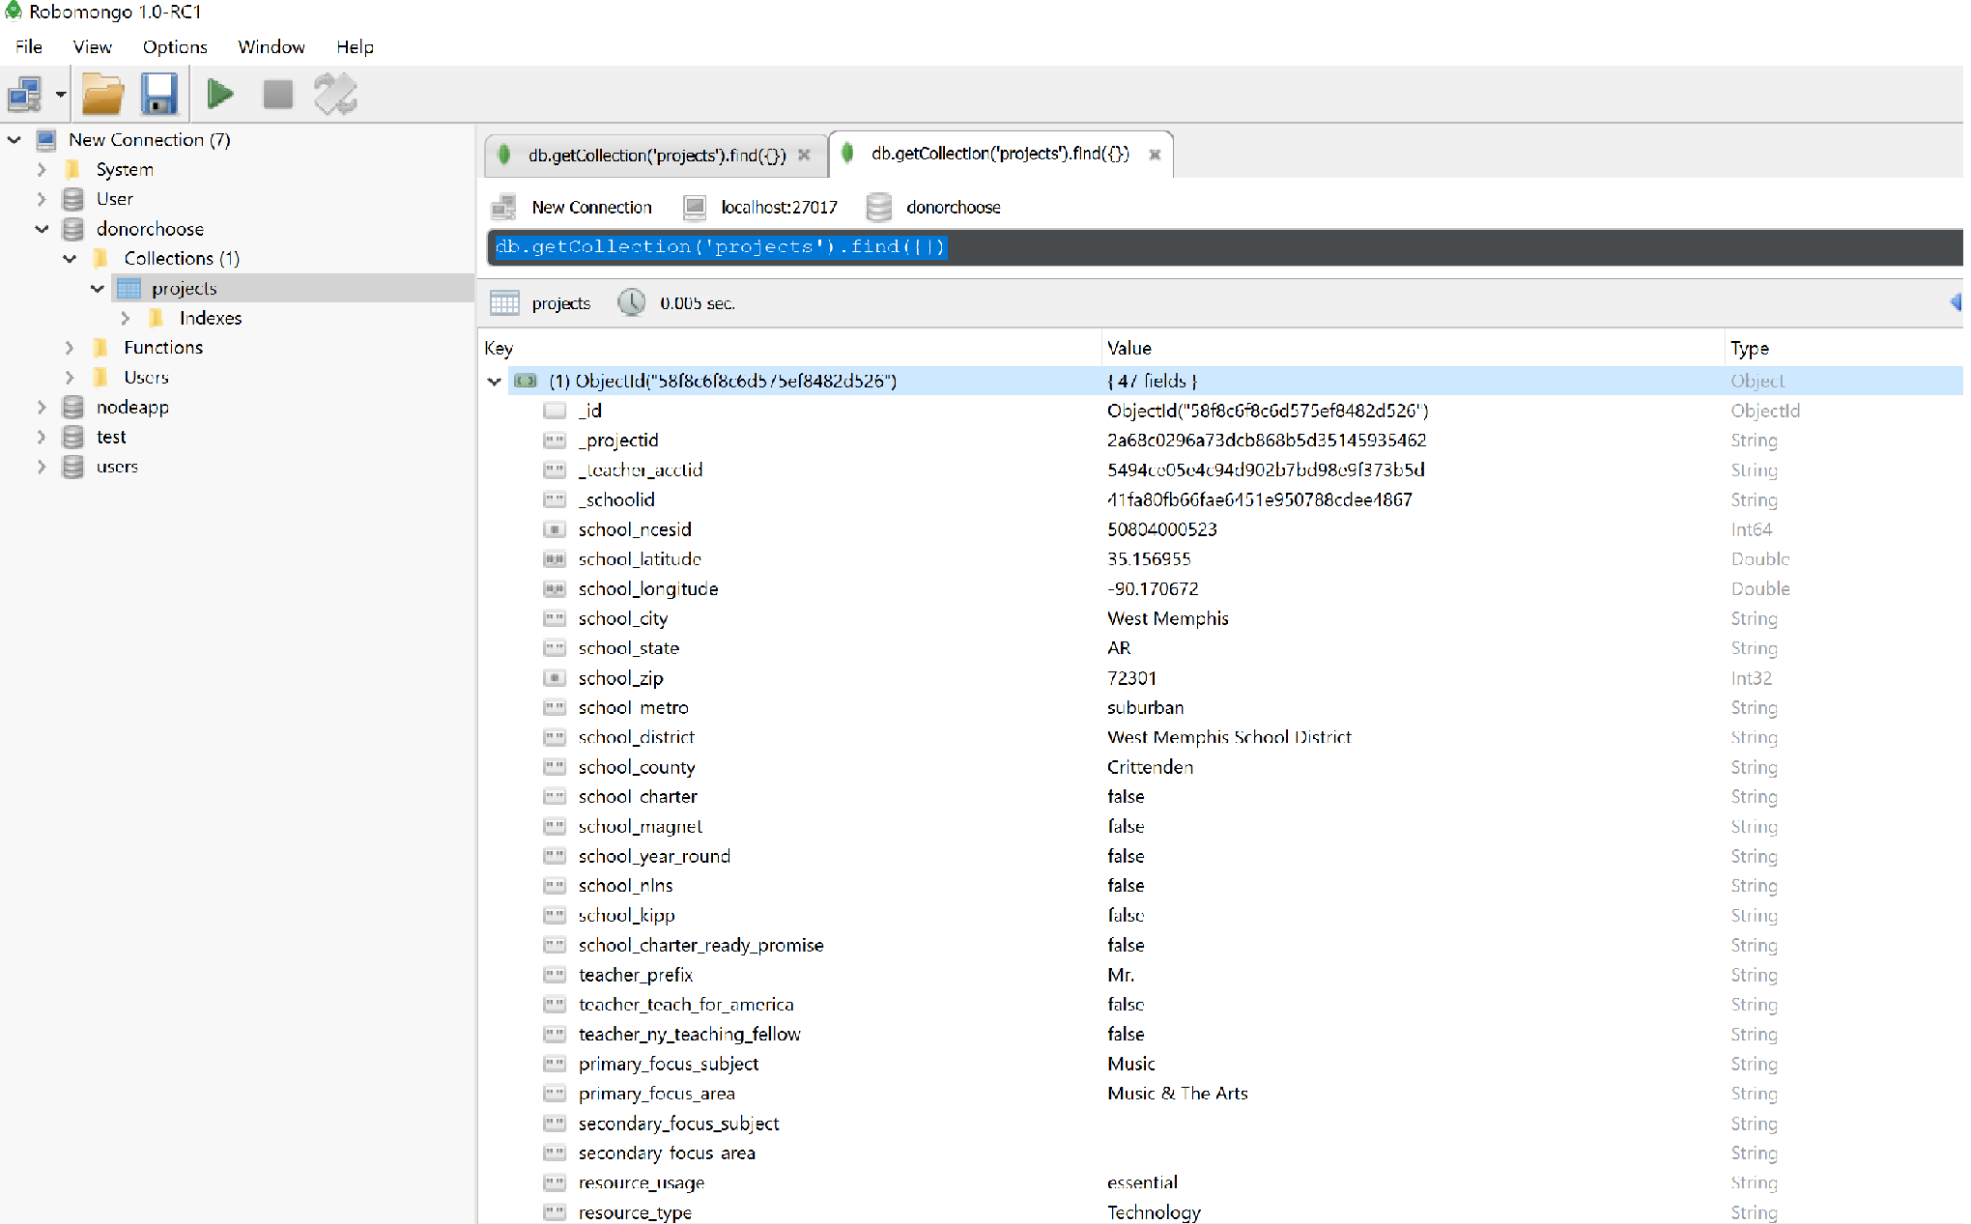
Task: Collapse the donorchoose database node
Action: pyautogui.click(x=42, y=229)
